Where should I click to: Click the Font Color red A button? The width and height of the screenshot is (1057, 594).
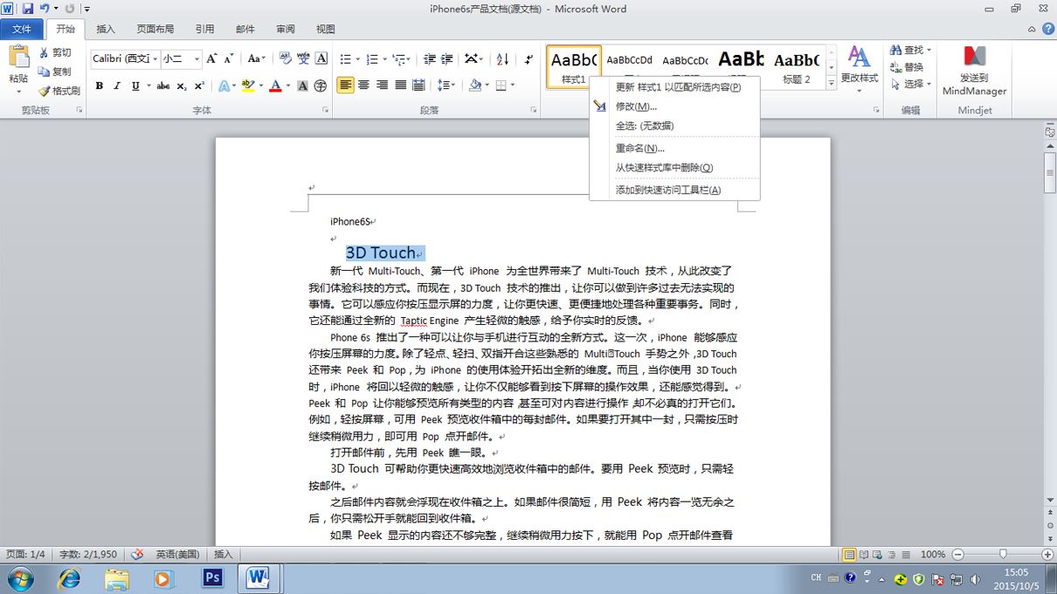coord(275,86)
